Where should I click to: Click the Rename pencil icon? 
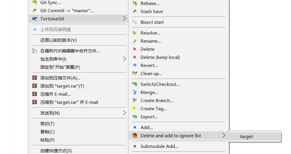pos(134,41)
